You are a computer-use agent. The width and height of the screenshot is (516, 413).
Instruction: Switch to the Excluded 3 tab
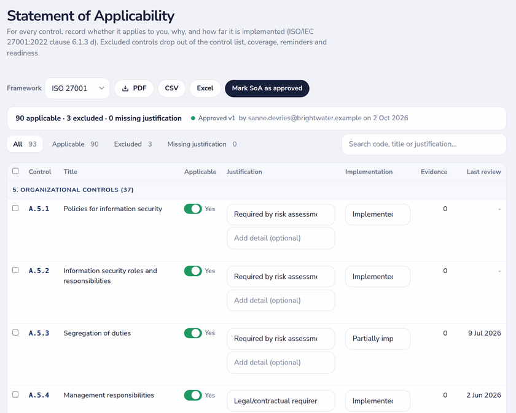[133, 144]
